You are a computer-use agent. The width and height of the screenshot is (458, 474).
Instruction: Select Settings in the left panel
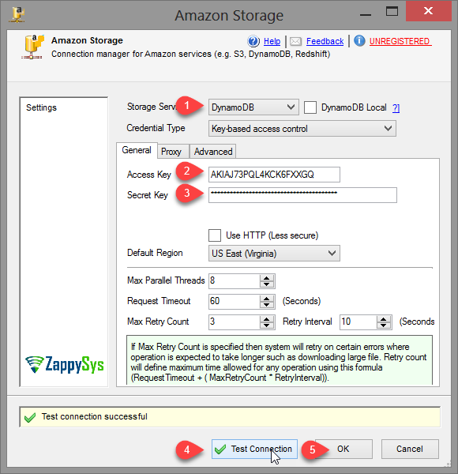pyautogui.click(x=41, y=107)
